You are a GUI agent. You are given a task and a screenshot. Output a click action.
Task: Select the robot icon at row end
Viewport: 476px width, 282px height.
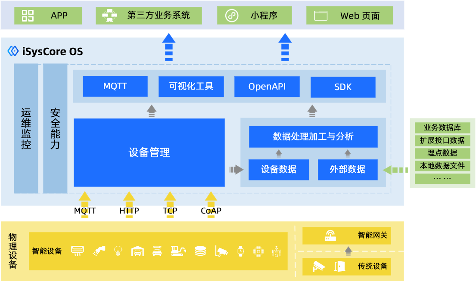pyautogui.click(x=276, y=251)
